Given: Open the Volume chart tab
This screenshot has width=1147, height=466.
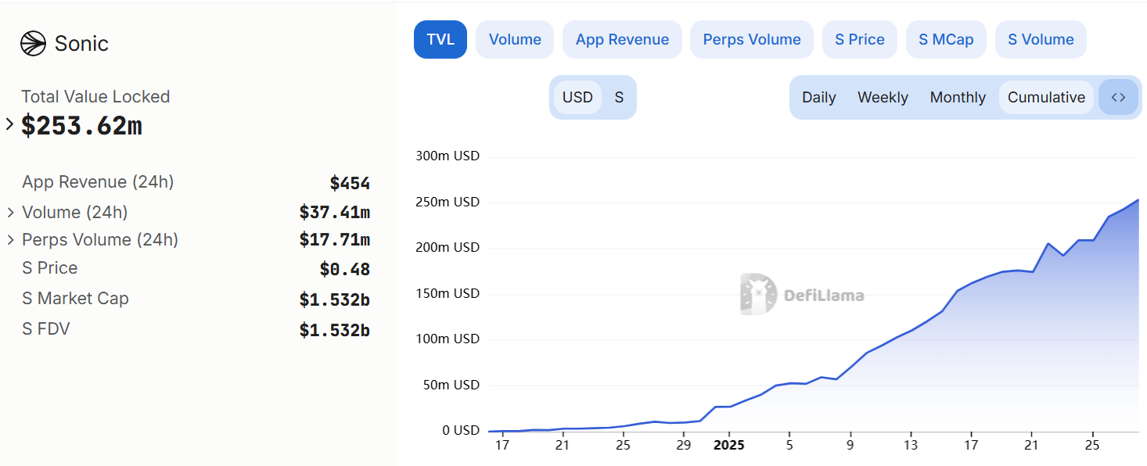Looking at the screenshot, I should [515, 40].
